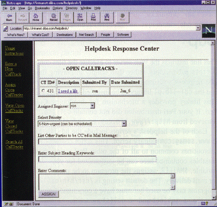This screenshot has width=217, height=207.
Task: Click the Subject Heading Keywords field
Action: [x=97, y=159]
